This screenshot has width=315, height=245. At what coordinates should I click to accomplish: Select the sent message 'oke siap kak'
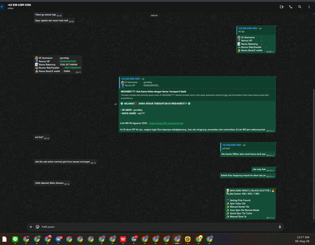click(x=263, y=169)
